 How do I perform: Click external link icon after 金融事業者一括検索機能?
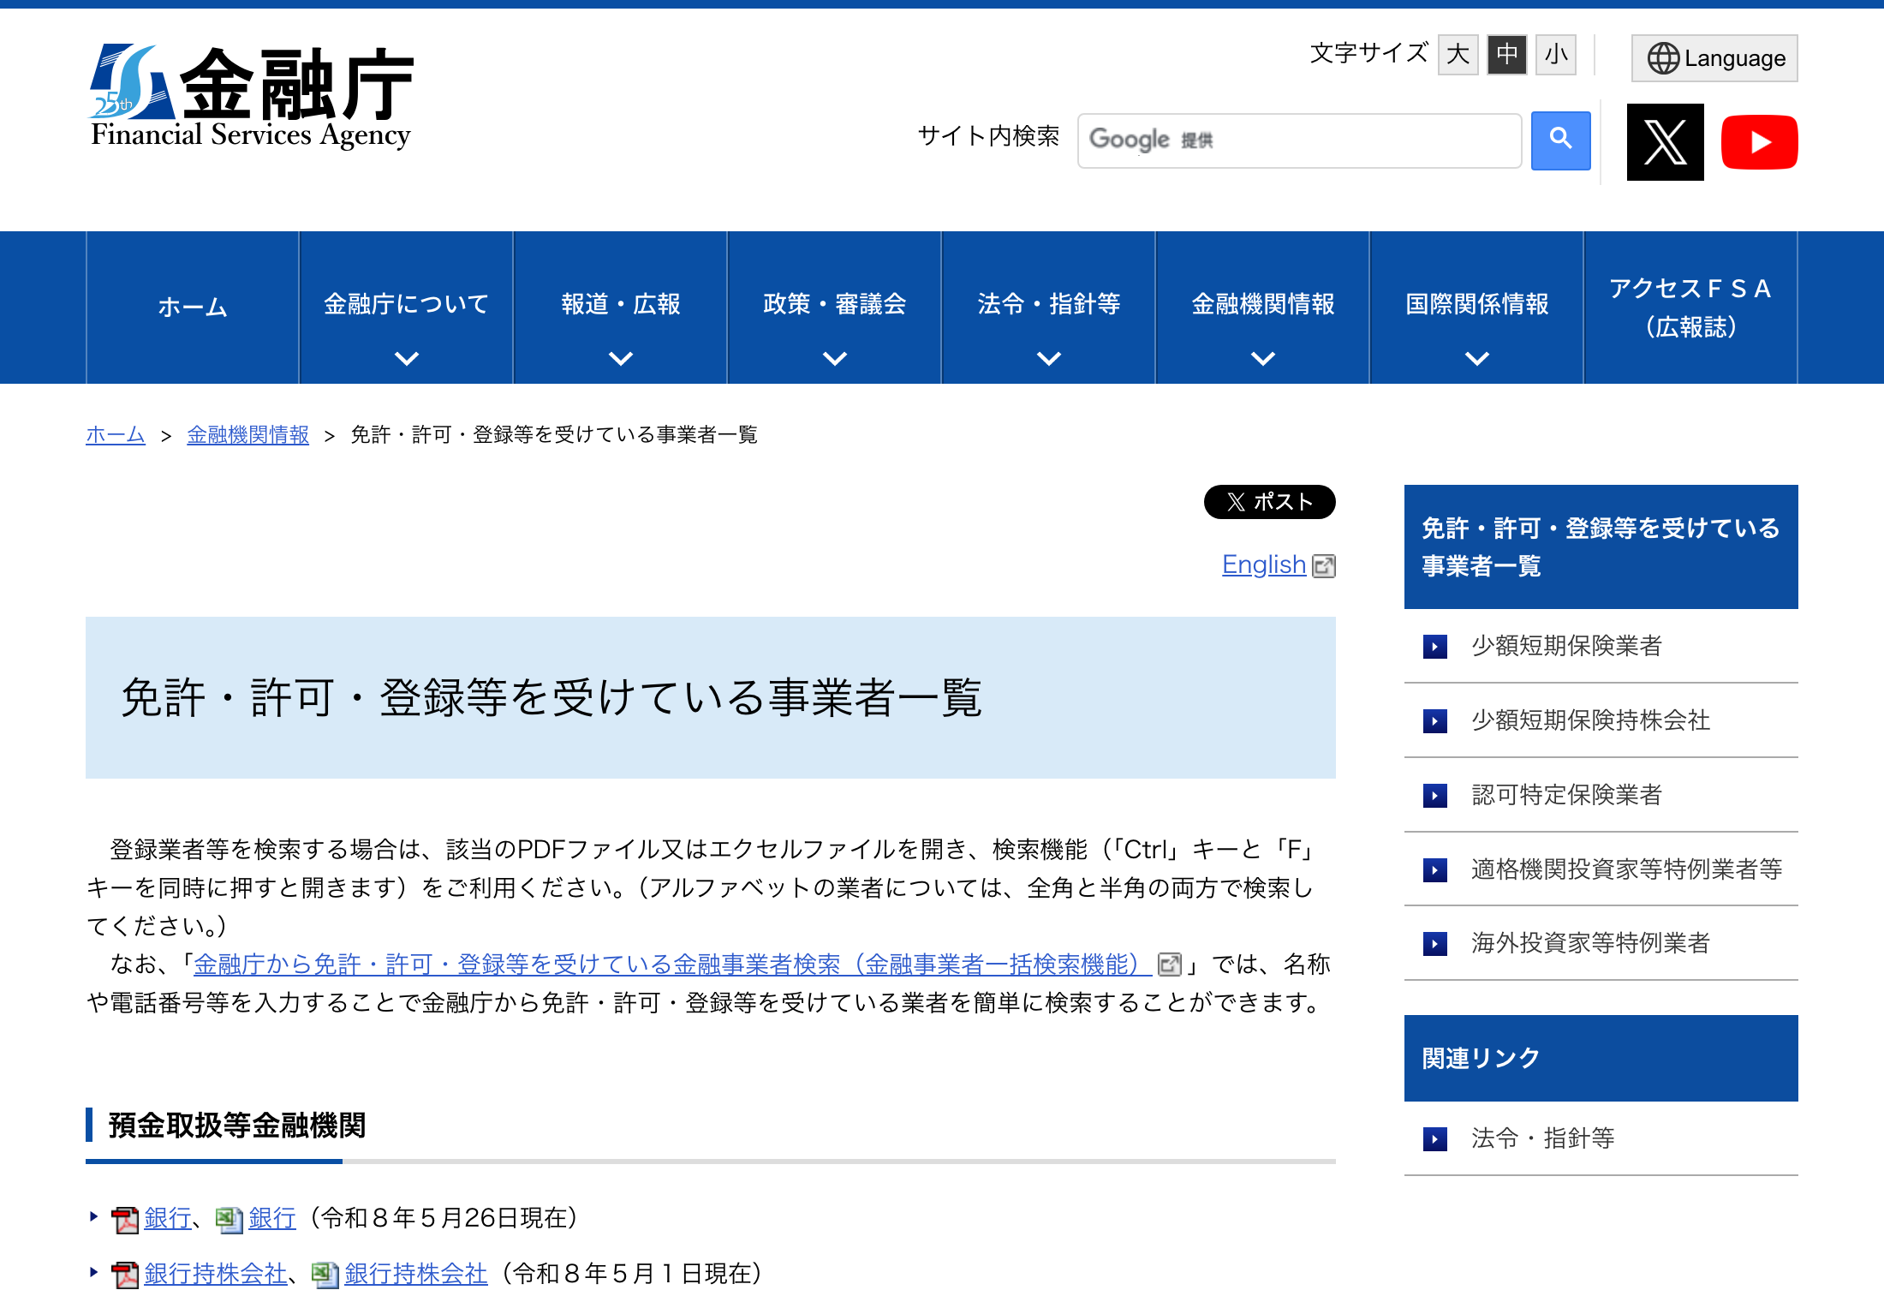[x=1169, y=965]
